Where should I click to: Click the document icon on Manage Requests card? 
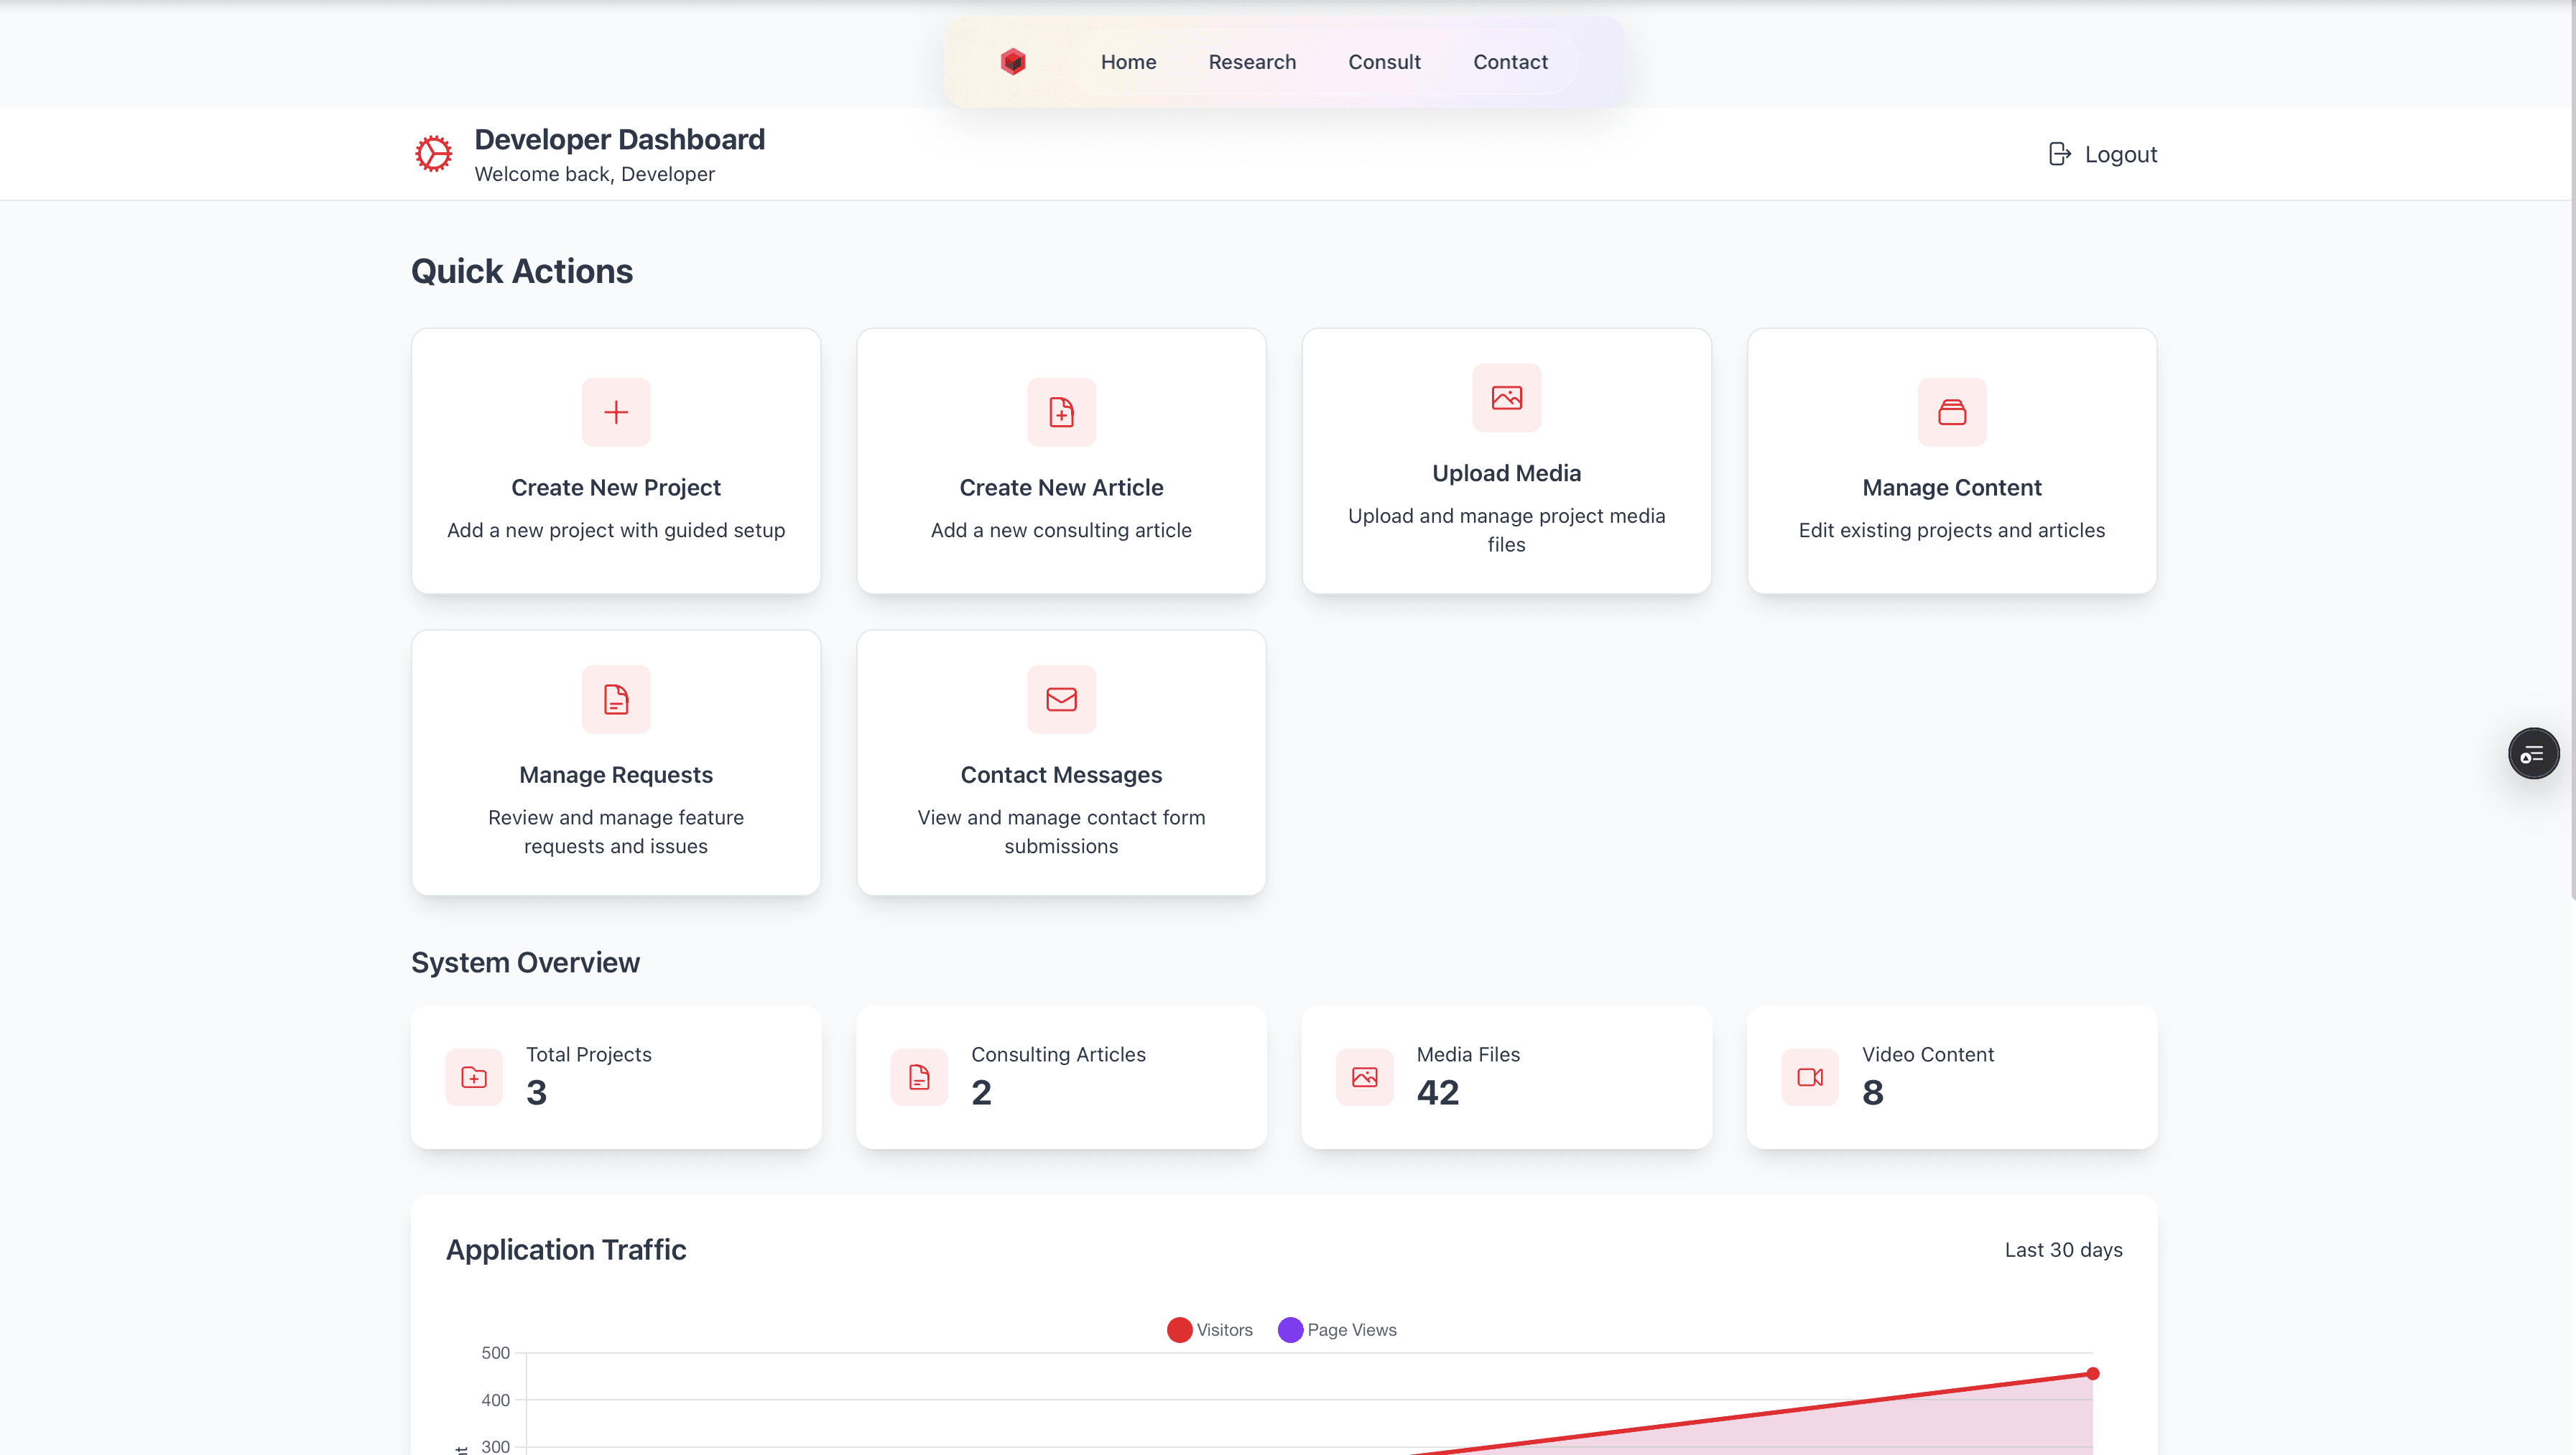(616, 699)
